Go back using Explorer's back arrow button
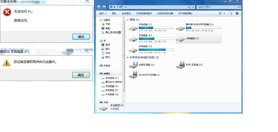278x132 pixels. (99, 7)
